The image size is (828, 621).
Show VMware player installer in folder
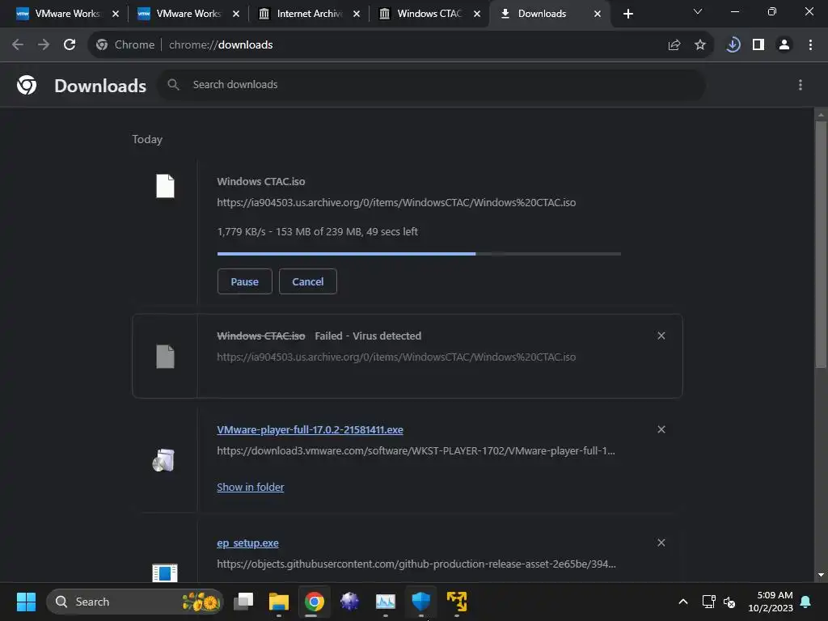pyautogui.click(x=251, y=487)
